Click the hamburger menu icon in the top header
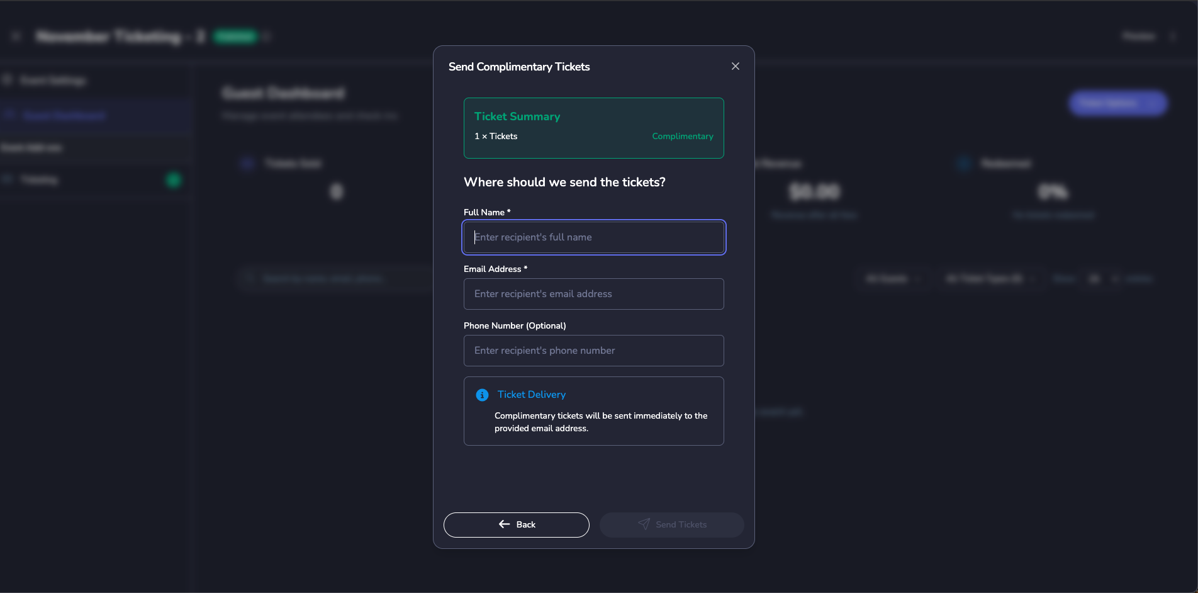The image size is (1198, 593). pyautogui.click(x=16, y=36)
